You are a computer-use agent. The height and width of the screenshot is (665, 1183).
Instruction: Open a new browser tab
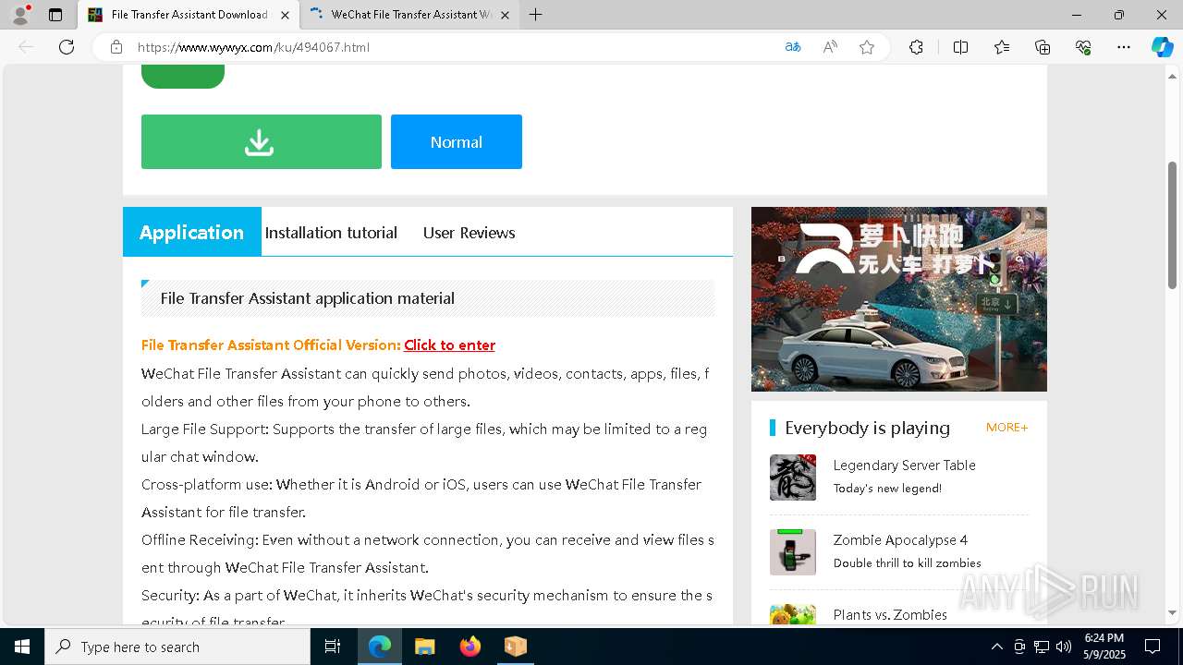point(535,15)
